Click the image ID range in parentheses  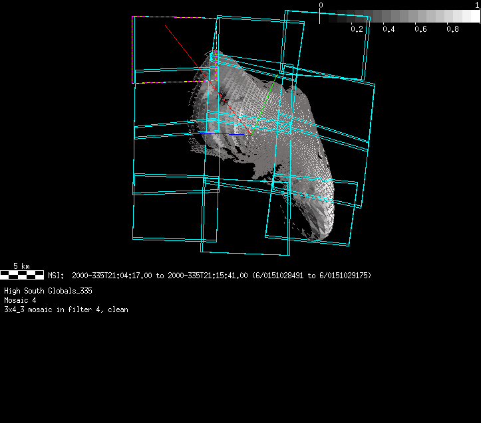(311, 275)
